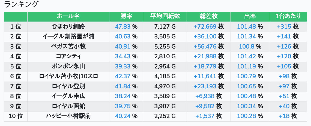This screenshot has height=126, width=311.
Task: Select the ロイヤル登別 hall name
Action: [x=68, y=86]
